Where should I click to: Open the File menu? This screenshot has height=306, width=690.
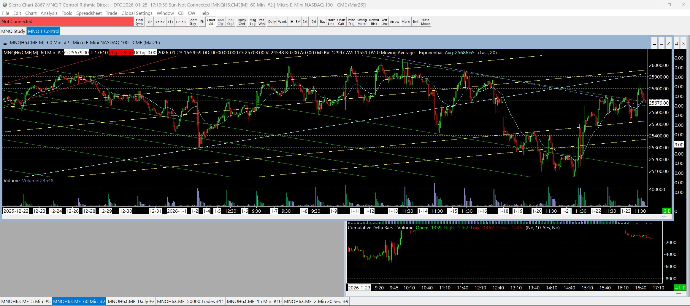(6, 13)
